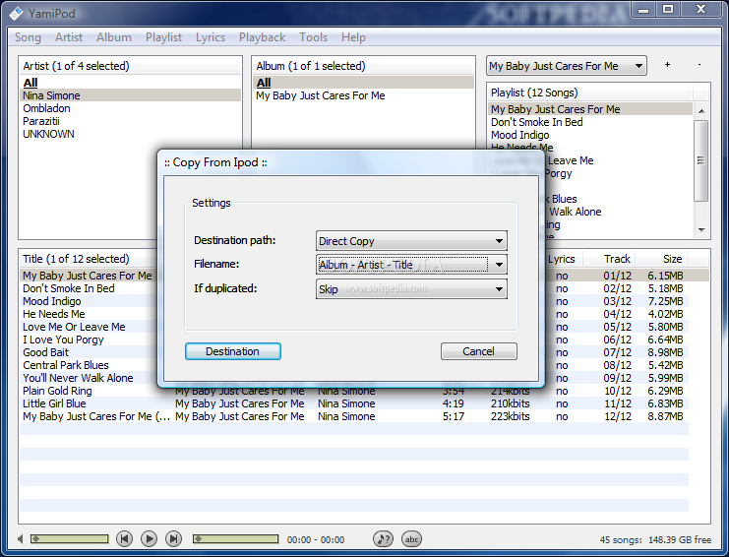Click the next track button
The image size is (729, 557).
tap(173, 539)
